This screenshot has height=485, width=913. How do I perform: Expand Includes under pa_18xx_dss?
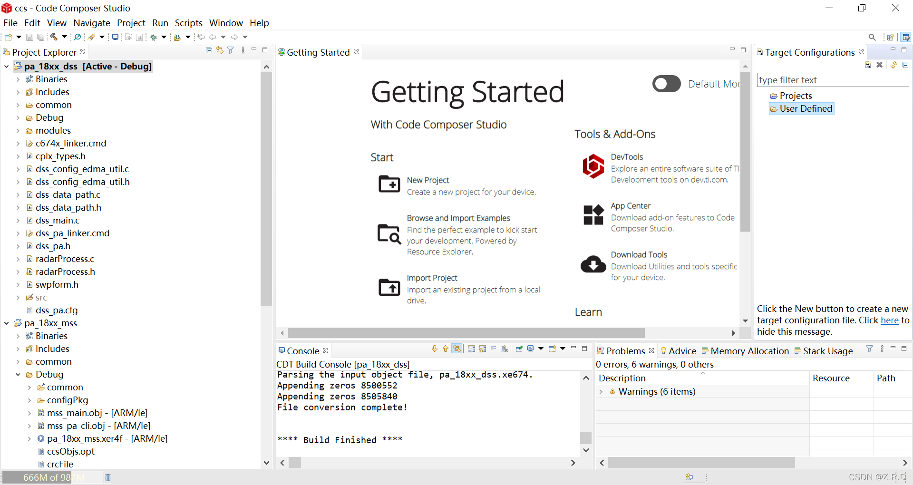(x=18, y=92)
